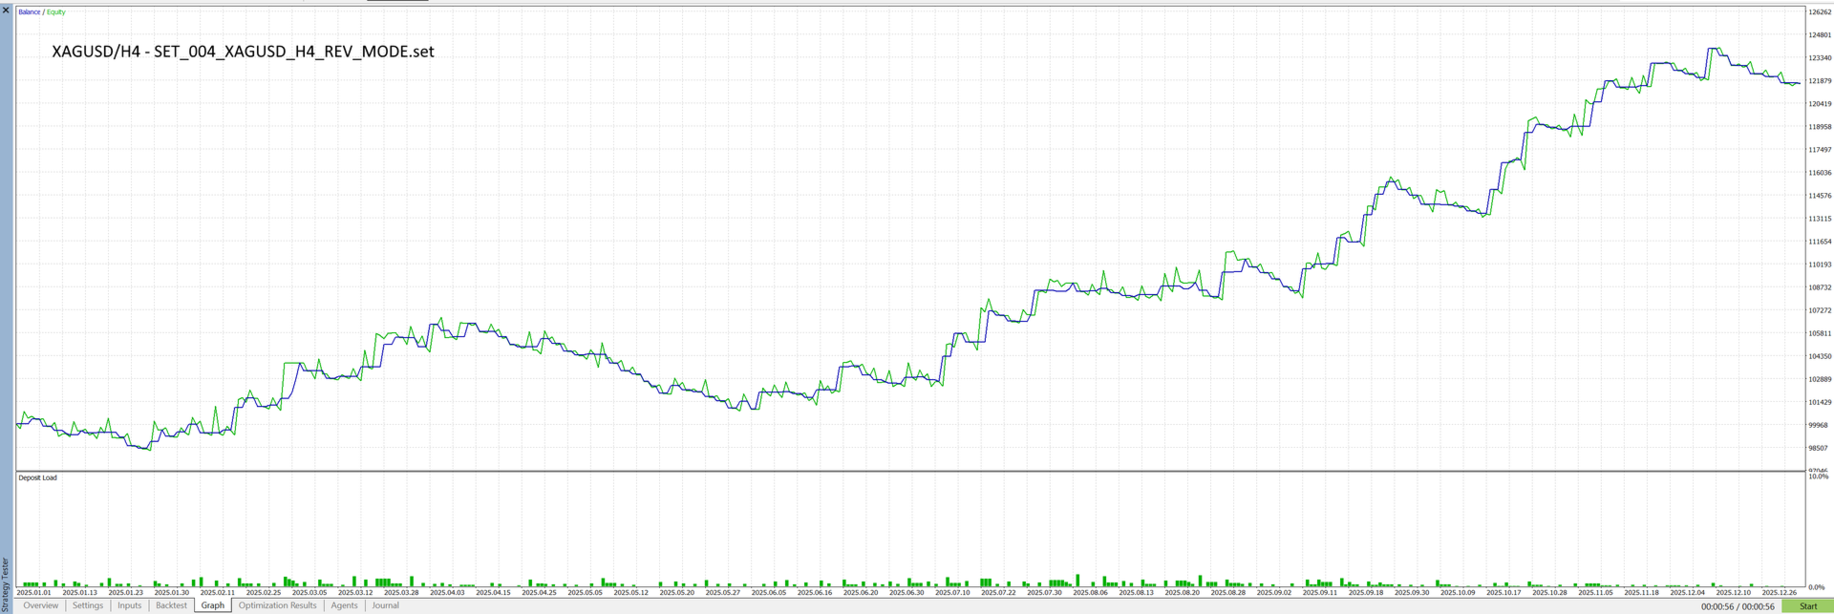Click the Deposit Load label
Screen dimensions: 1834x614
pyautogui.click(x=38, y=477)
